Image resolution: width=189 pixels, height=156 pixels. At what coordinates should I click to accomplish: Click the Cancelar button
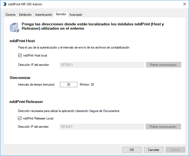coord(154,150)
